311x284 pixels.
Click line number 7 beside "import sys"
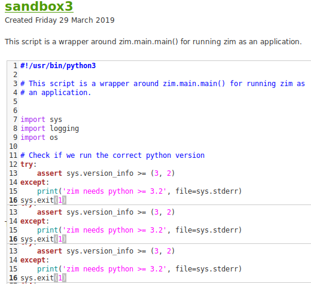click(x=15, y=120)
